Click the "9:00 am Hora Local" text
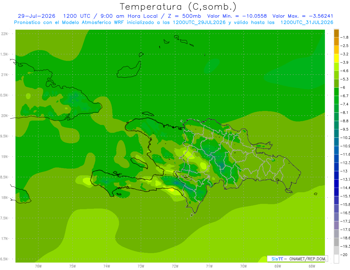 pyautogui.click(x=129, y=16)
